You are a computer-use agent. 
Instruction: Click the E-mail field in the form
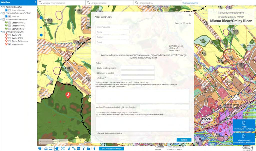tap(112, 42)
